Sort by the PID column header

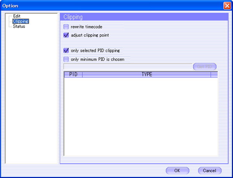coord(73,74)
